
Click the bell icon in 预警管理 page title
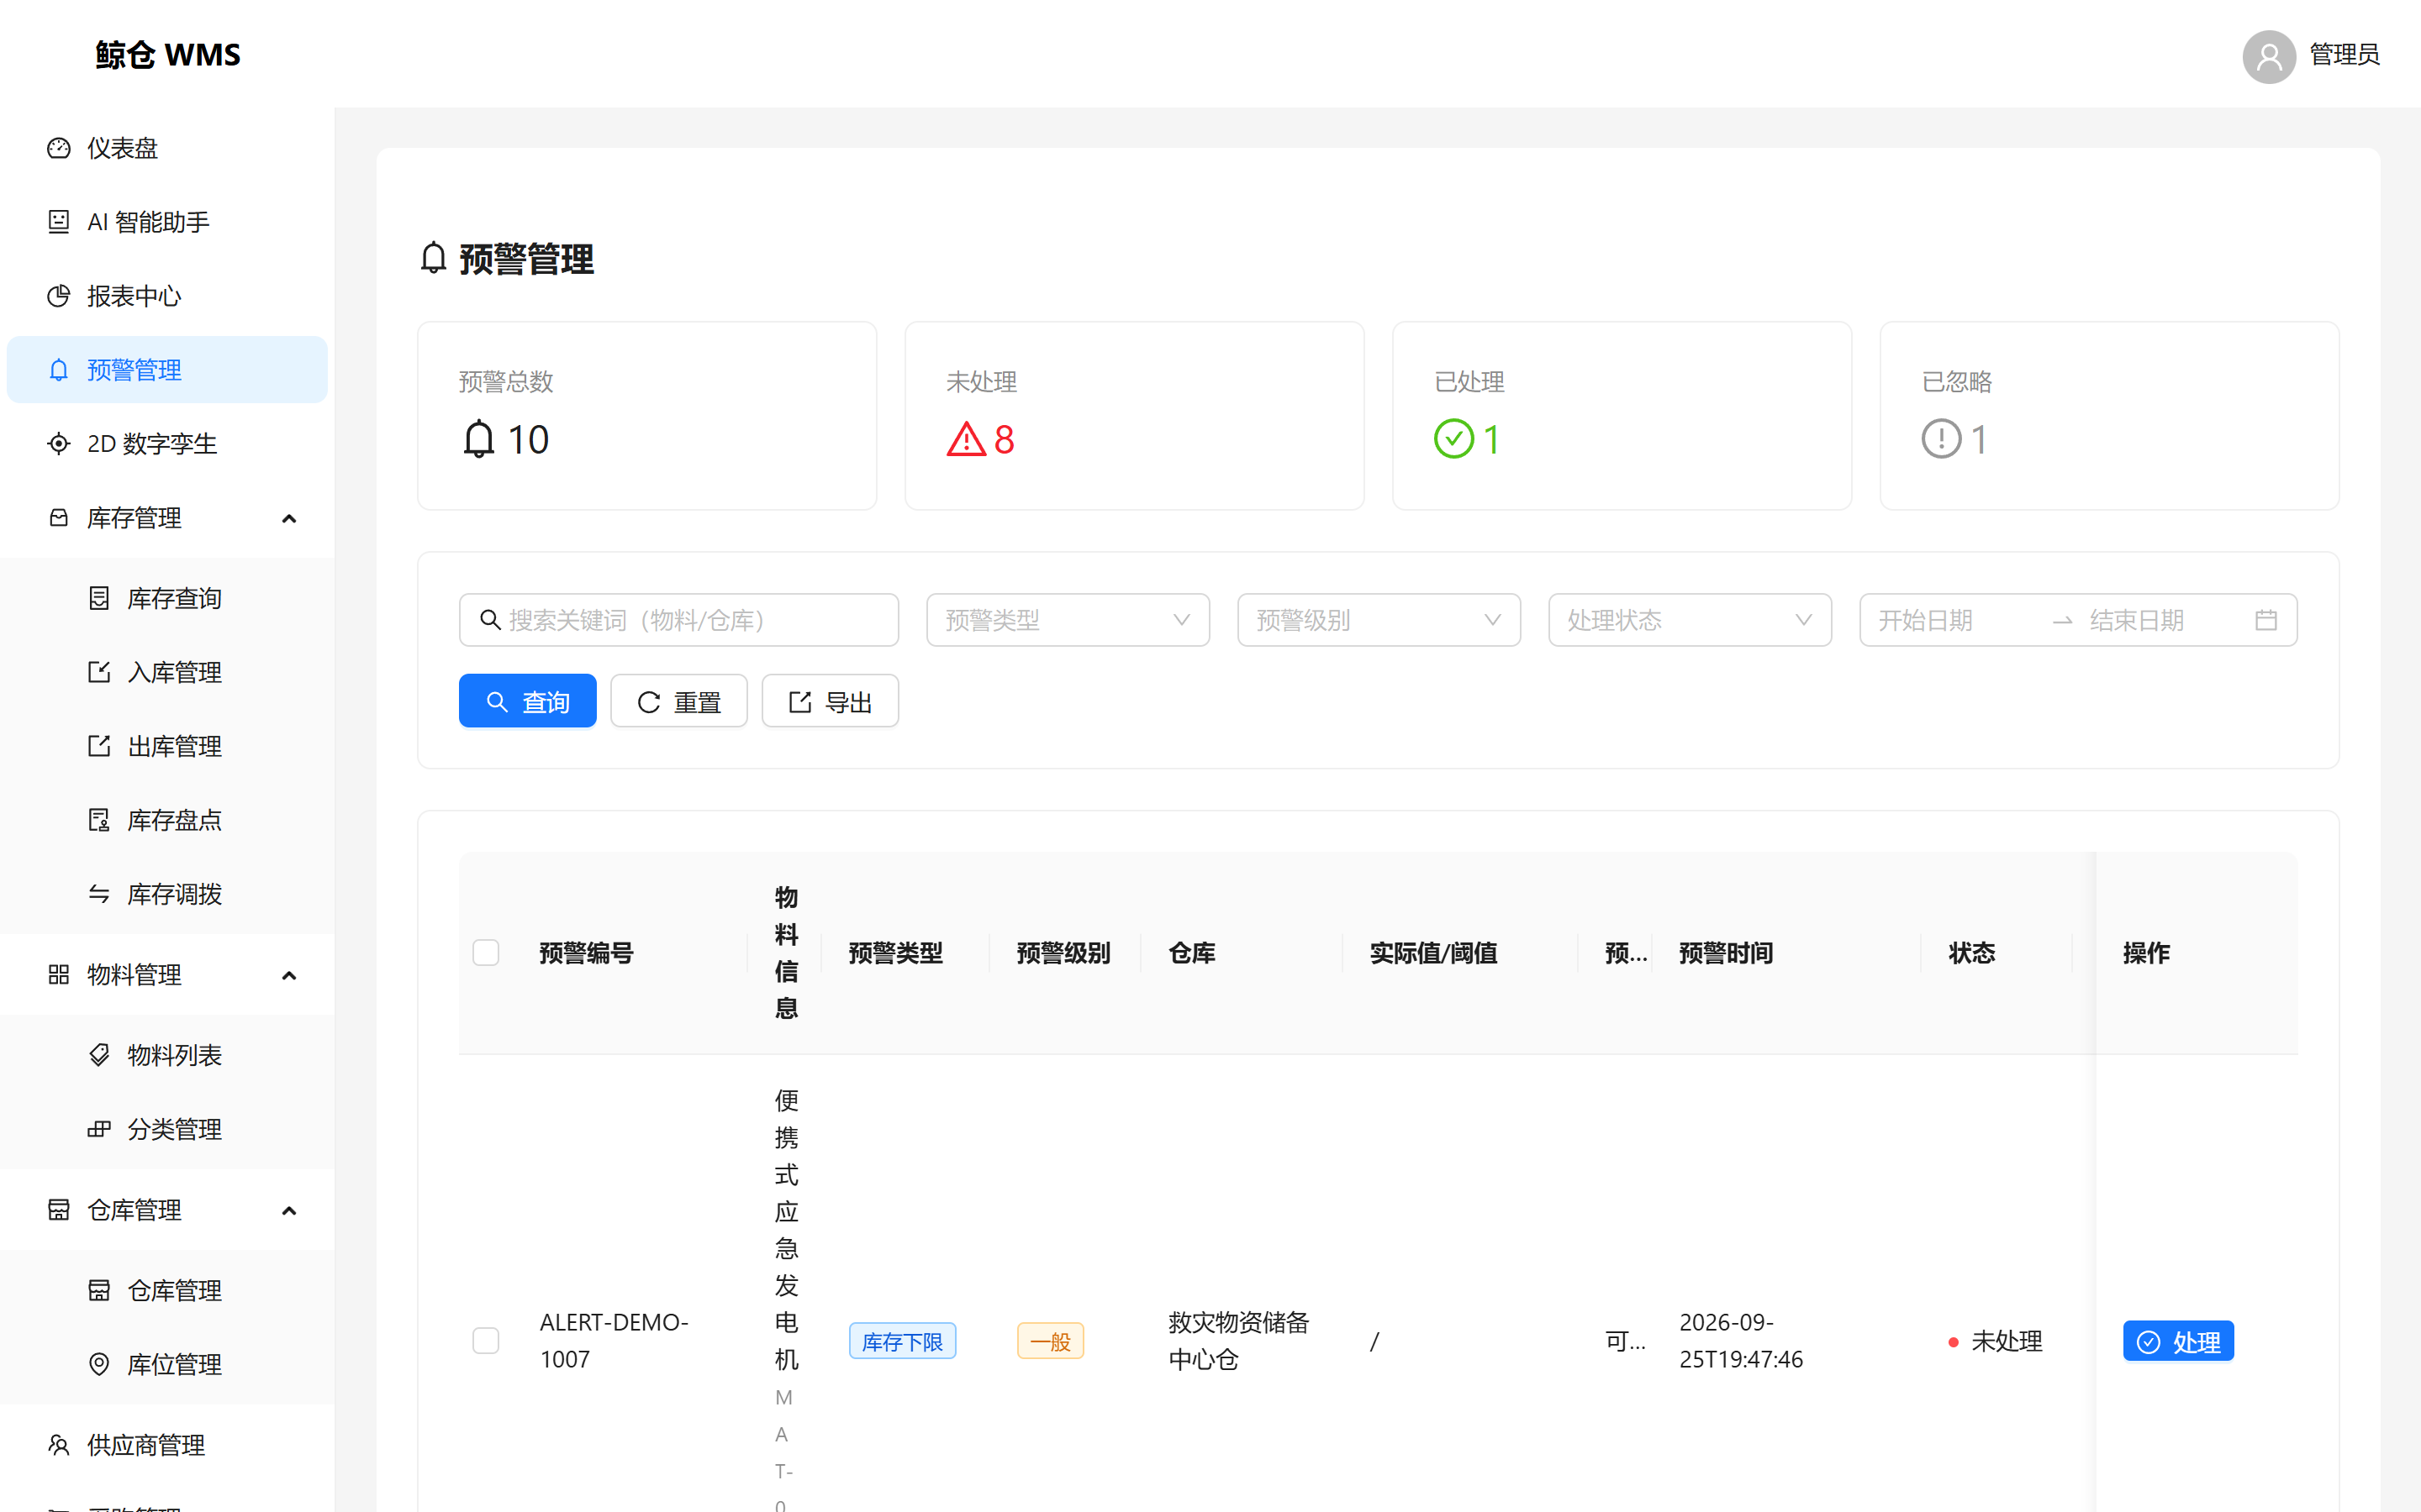point(433,258)
